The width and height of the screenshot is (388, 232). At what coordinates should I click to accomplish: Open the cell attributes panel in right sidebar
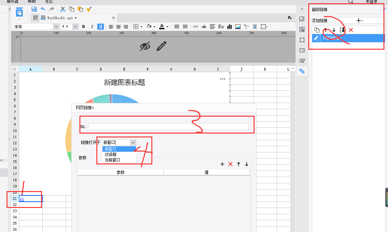point(302,30)
